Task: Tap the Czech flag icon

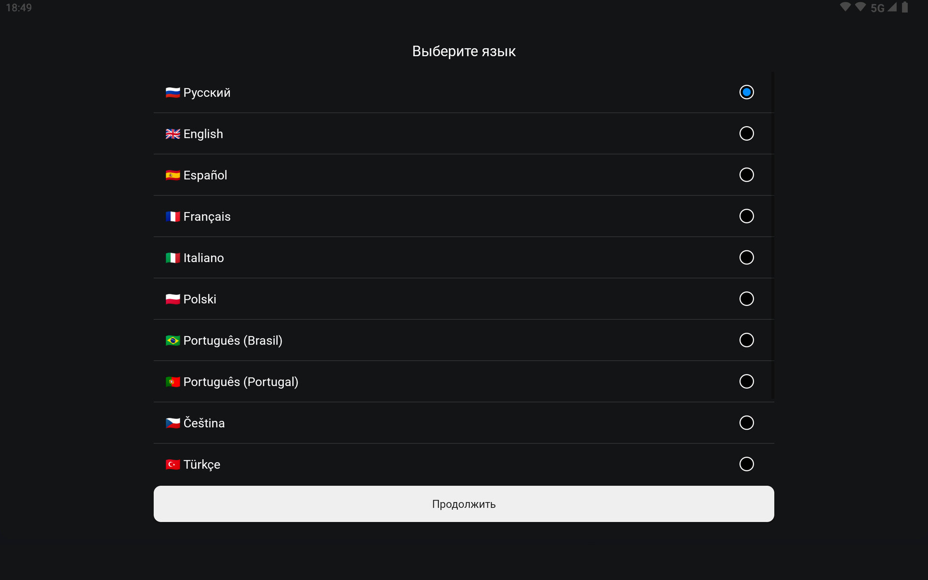Action: tap(173, 423)
